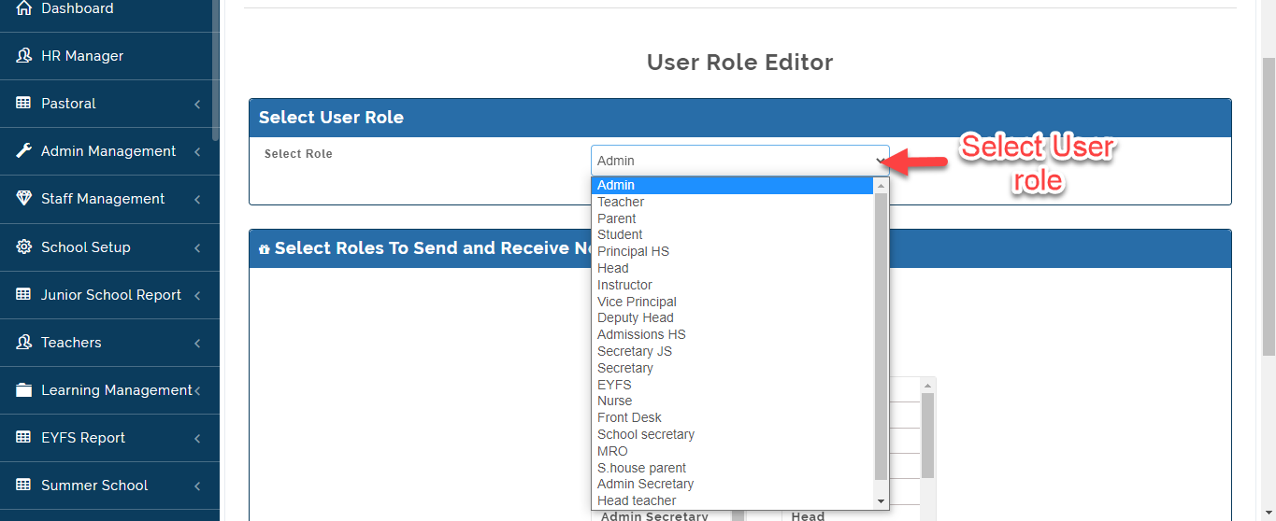
Task: Choose Front Desk in the role list
Action: click(733, 417)
